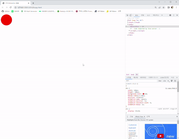Switch to the 콘솔 tab in top DevTools bar
Viewport: 179px width, 139px height.
coord(143,15)
